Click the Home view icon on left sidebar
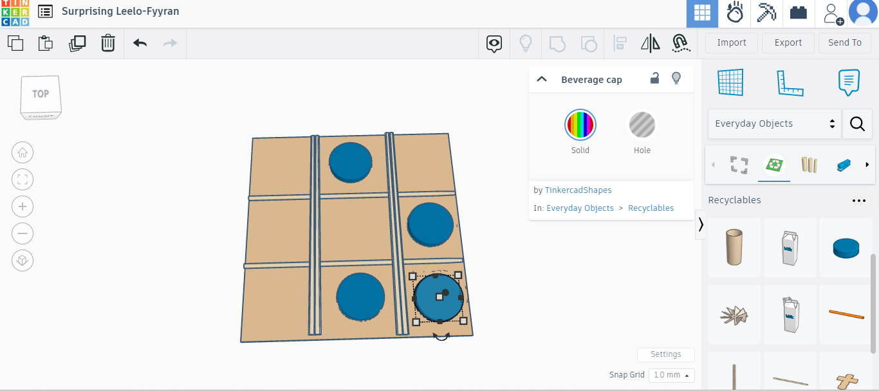This screenshot has width=879, height=391. click(x=23, y=152)
